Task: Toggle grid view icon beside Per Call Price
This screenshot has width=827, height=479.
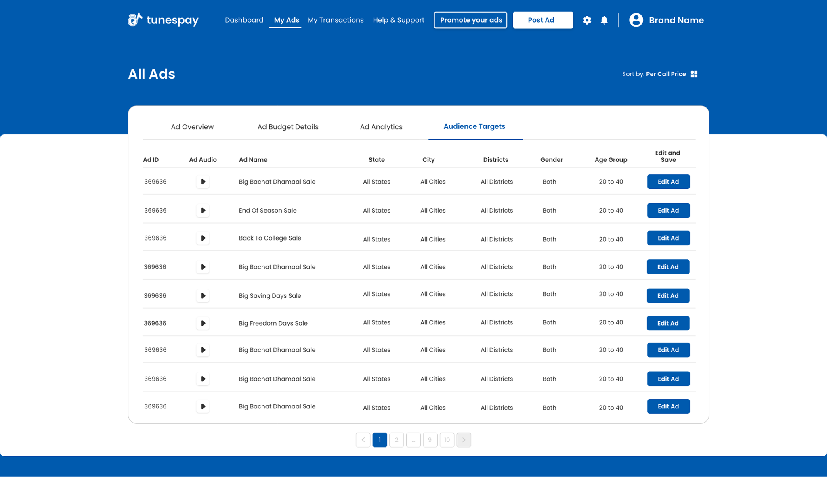Action: (x=694, y=74)
